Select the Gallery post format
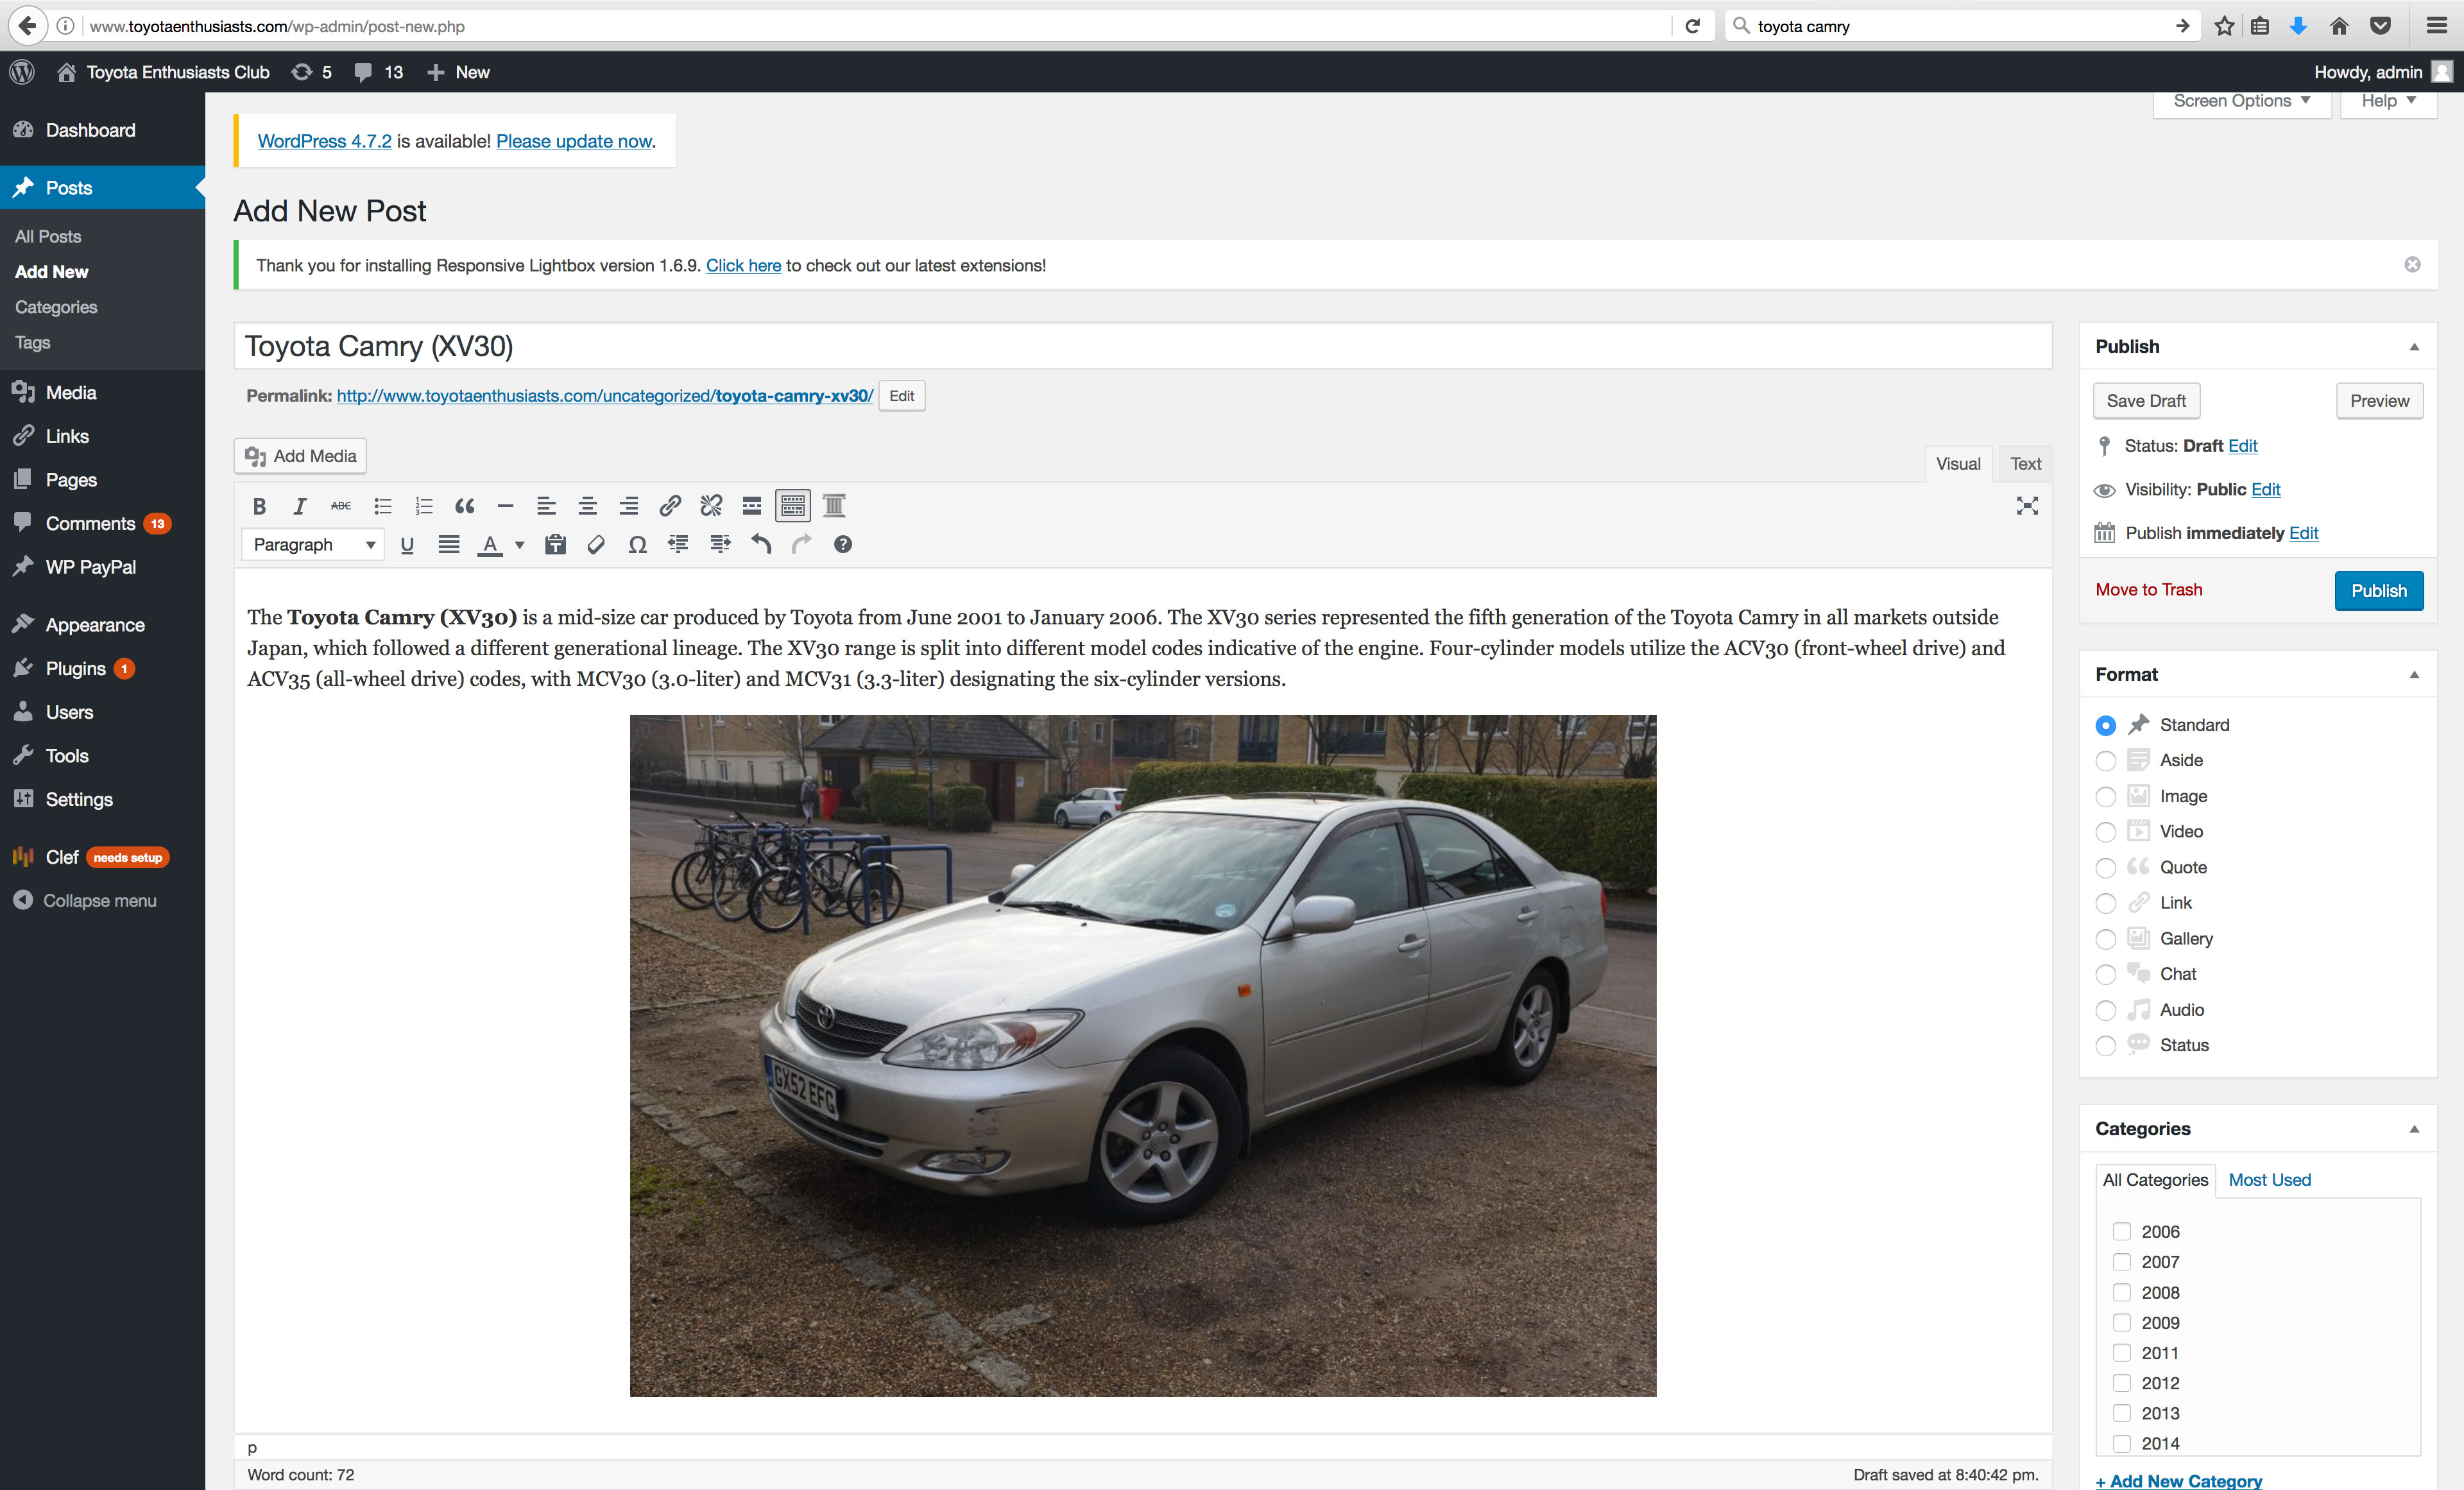2464x1490 pixels. [x=2105, y=939]
